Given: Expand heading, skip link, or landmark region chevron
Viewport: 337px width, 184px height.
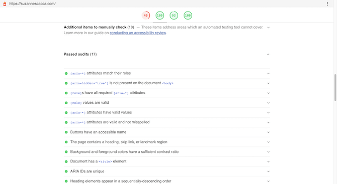Looking at the screenshot, I should [268, 142].
